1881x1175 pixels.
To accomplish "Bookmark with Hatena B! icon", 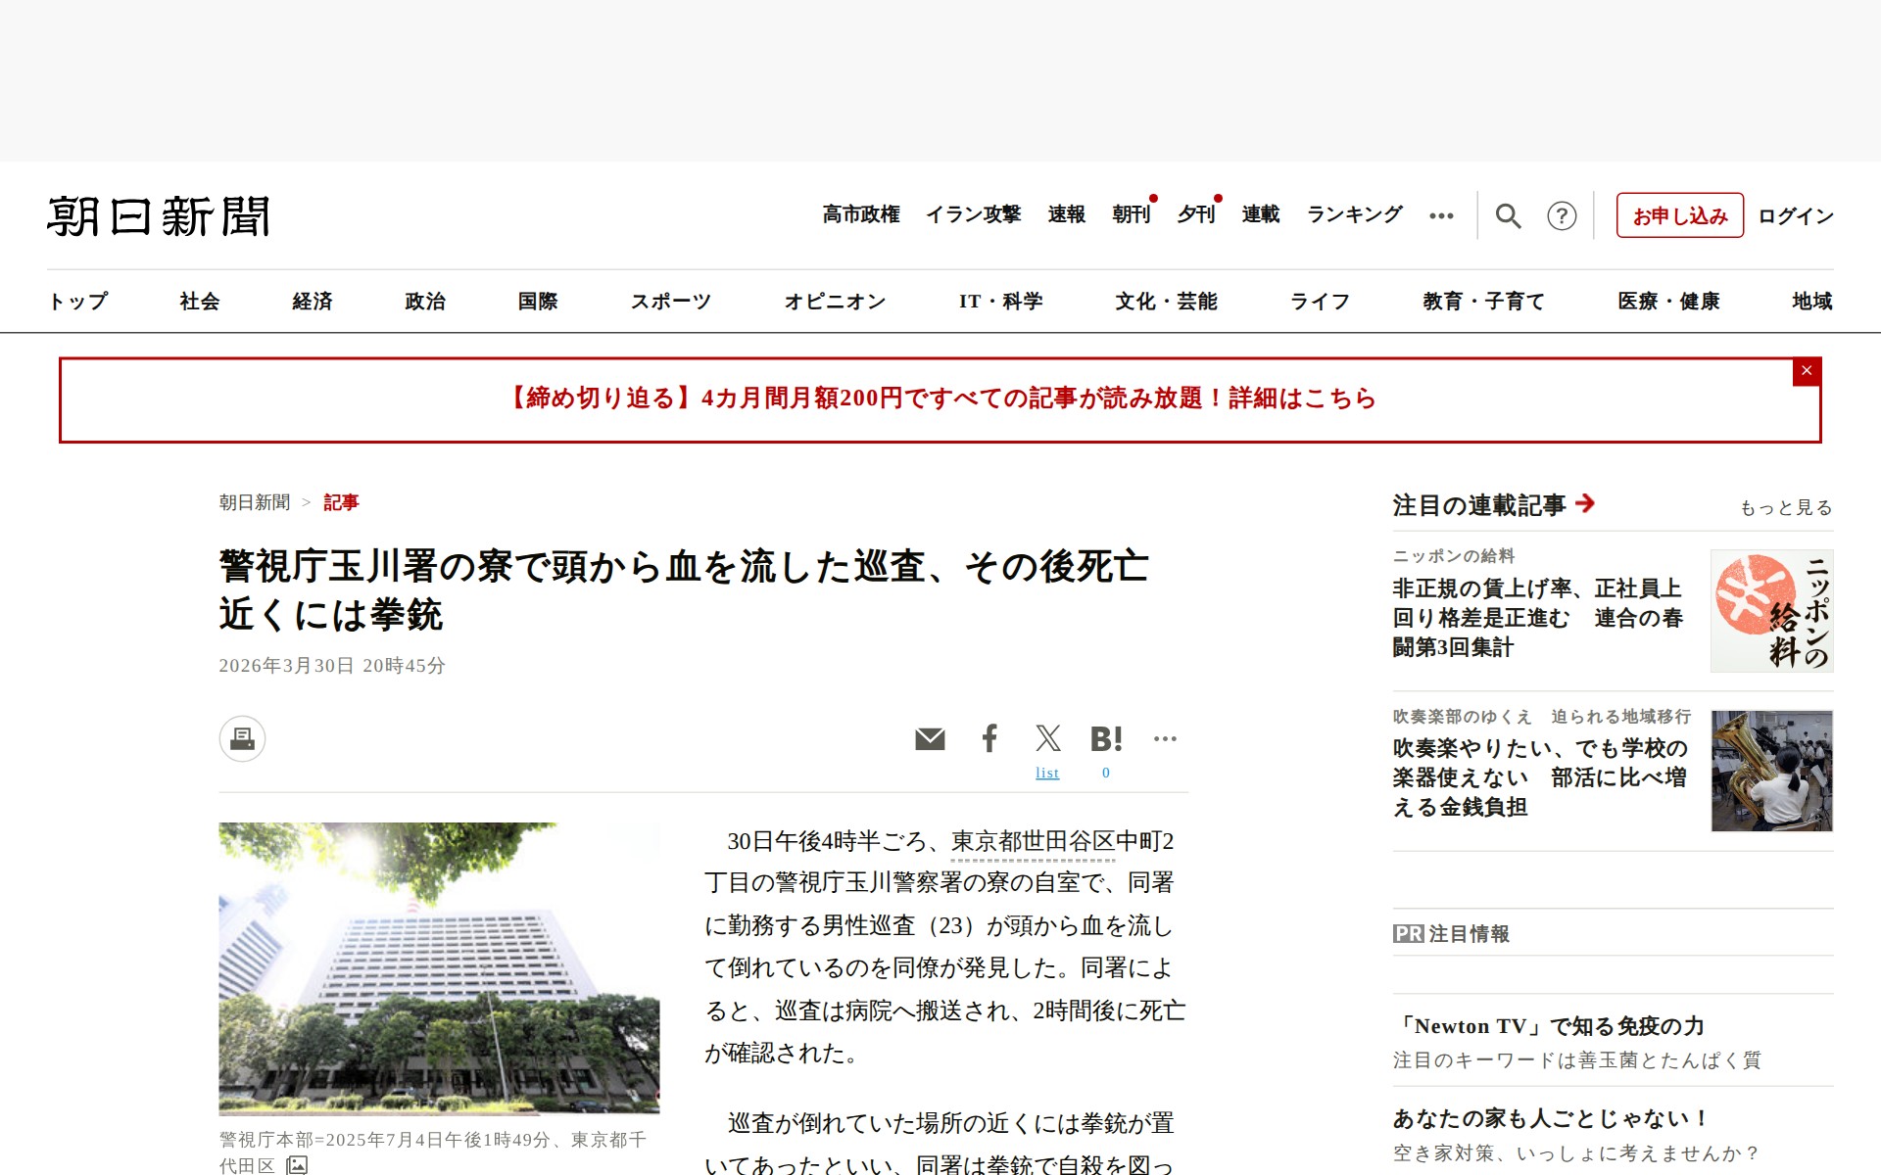I will [1106, 738].
